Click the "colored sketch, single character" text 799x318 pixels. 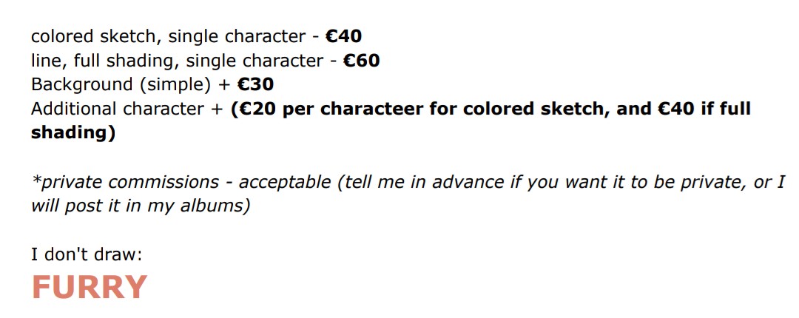[x=168, y=37]
